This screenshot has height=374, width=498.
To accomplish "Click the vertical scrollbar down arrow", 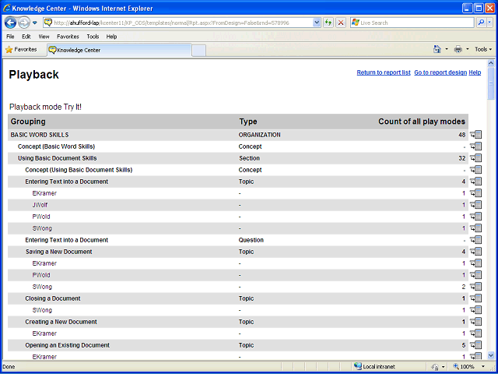I will pos(491,355).
